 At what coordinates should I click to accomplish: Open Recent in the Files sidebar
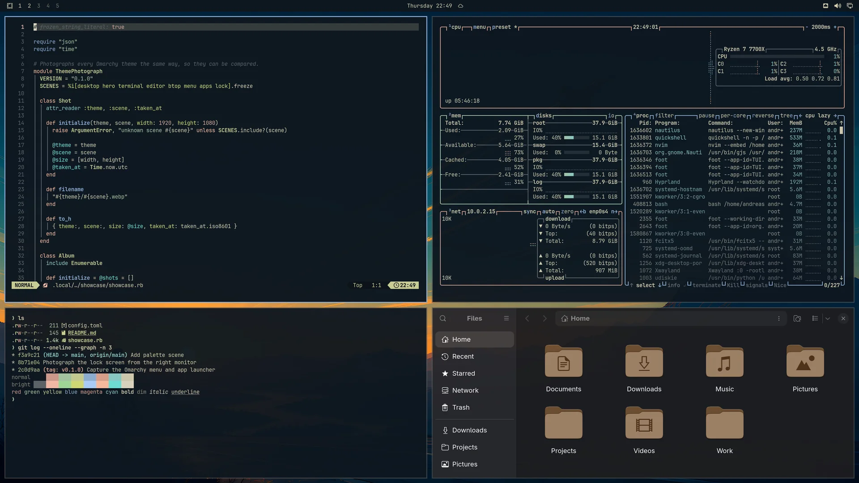pos(475,356)
